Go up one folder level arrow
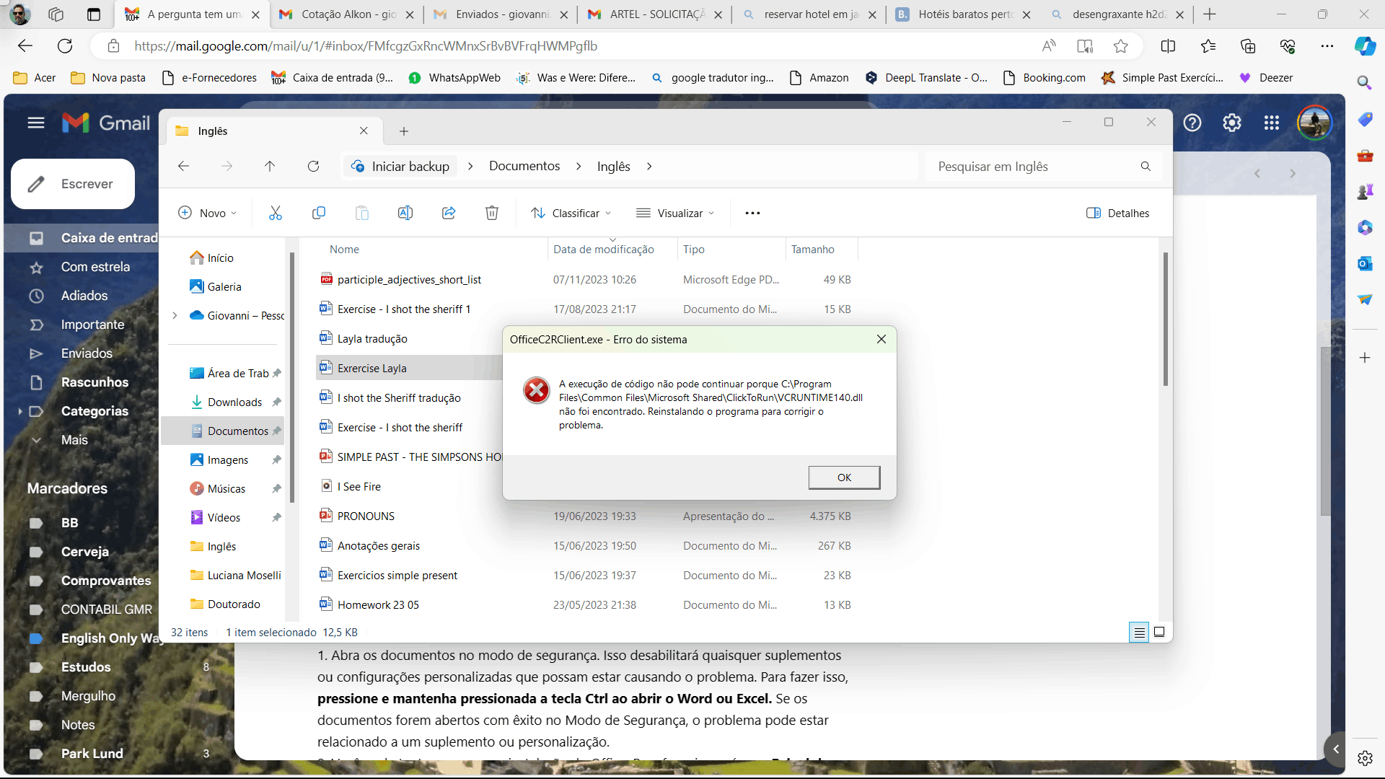This screenshot has height=779, width=1385. pos(270,167)
